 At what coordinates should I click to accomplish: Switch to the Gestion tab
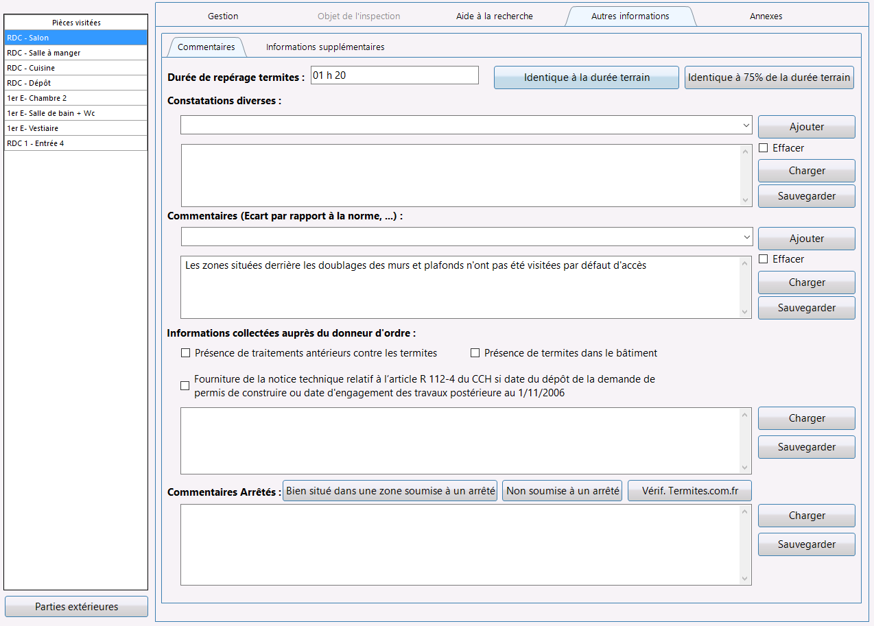pos(223,16)
